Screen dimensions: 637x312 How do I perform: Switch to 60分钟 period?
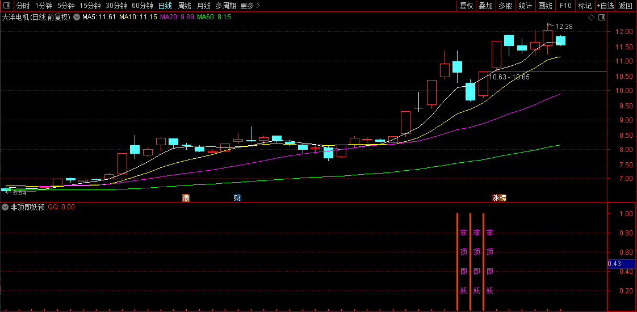pyautogui.click(x=142, y=6)
